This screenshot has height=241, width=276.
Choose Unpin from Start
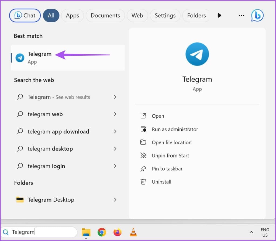[170, 156]
